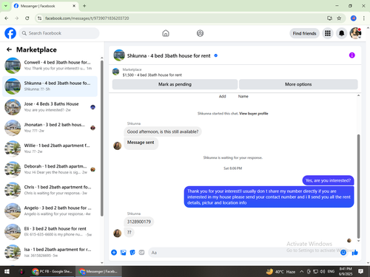Open the Isa 1 bed 2bath apartment chat
The height and width of the screenshot is (277, 370).
click(x=50, y=253)
